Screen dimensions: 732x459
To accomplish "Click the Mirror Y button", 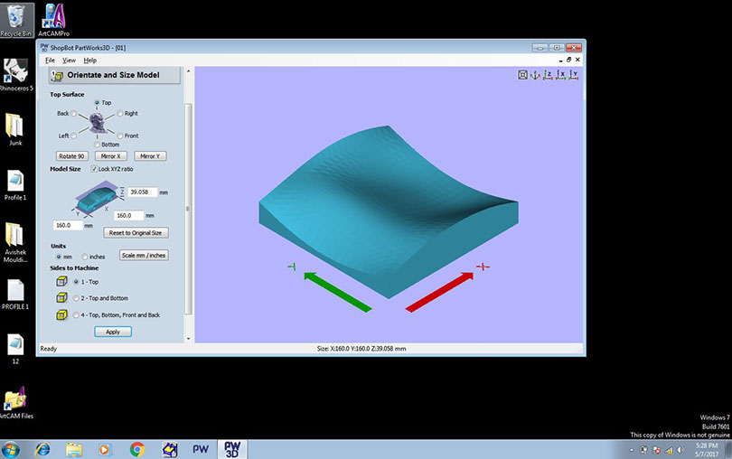I will point(150,156).
